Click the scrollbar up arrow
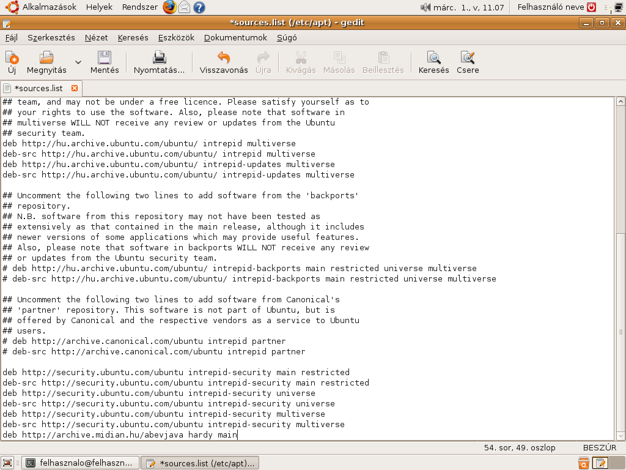This screenshot has width=626, height=470. click(x=620, y=101)
